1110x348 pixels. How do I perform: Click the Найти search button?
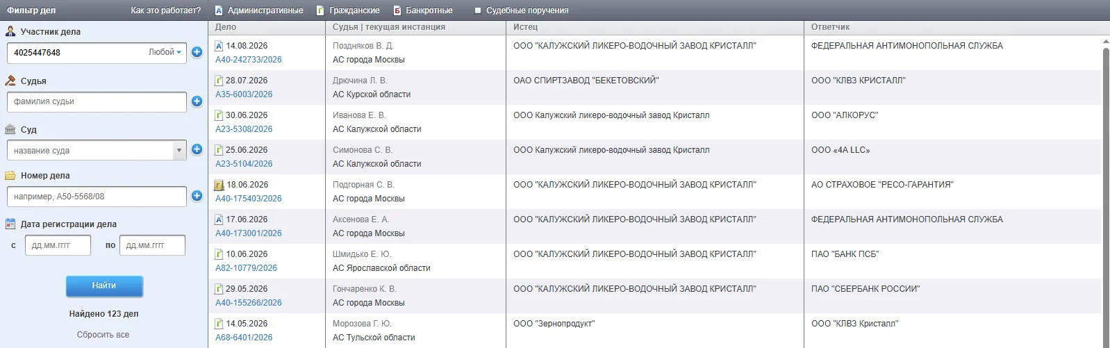[x=104, y=285]
